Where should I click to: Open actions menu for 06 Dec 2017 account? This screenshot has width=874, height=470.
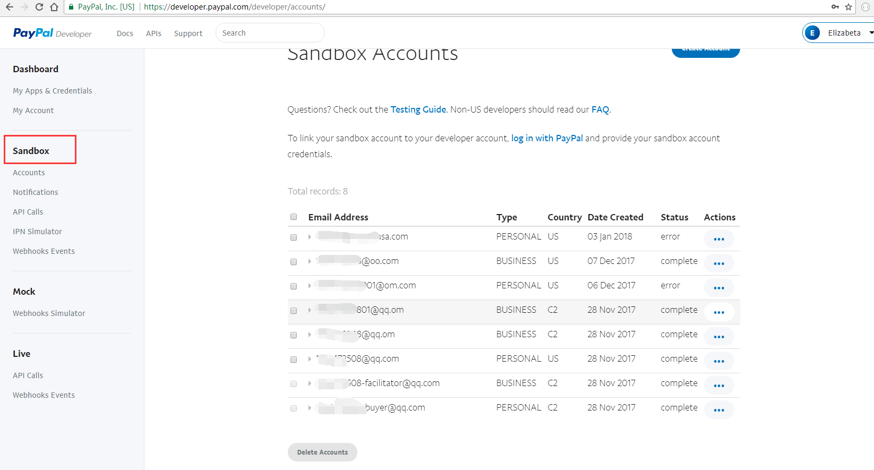719,288
